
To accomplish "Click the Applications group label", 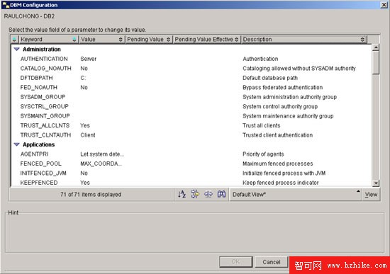I will (x=38, y=144).
